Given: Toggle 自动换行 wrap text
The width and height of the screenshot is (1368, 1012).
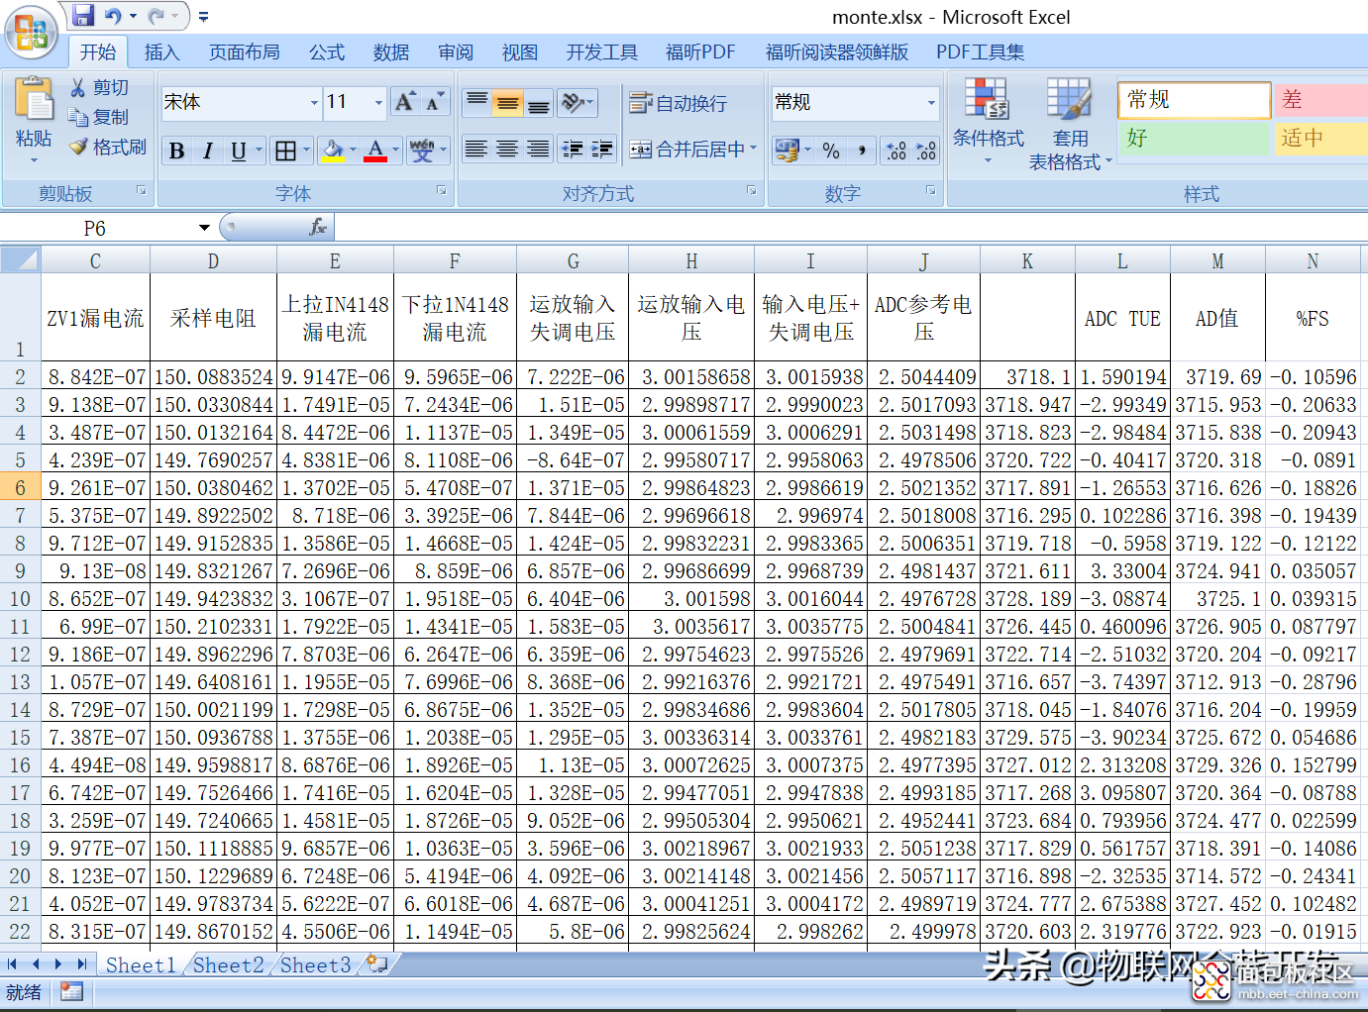Looking at the screenshot, I should [x=679, y=102].
